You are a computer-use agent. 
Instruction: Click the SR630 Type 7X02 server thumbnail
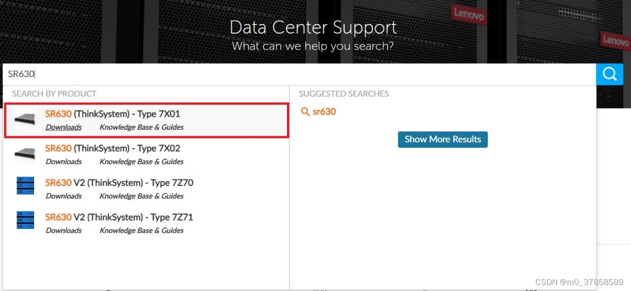click(x=25, y=154)
